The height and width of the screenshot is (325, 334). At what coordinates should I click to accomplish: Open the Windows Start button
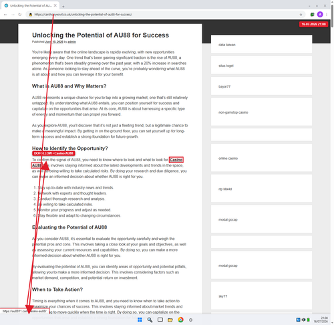[x=140, y=320]
